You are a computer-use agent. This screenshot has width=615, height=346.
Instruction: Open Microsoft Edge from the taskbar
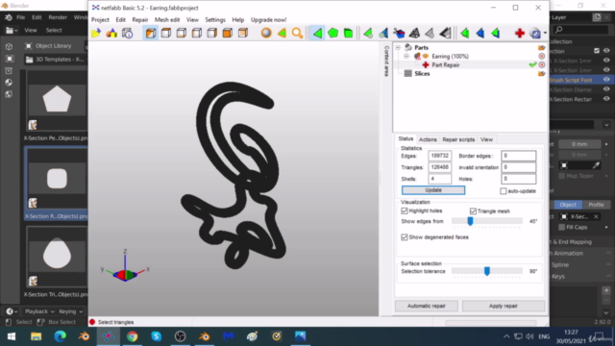click(60, 336)
